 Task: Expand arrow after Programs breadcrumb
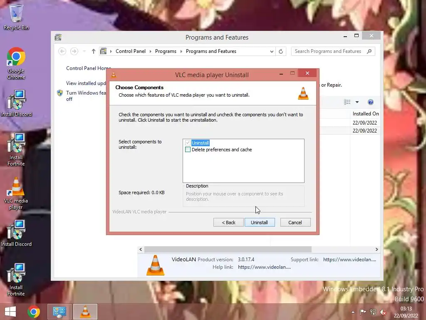coord(181,51)
